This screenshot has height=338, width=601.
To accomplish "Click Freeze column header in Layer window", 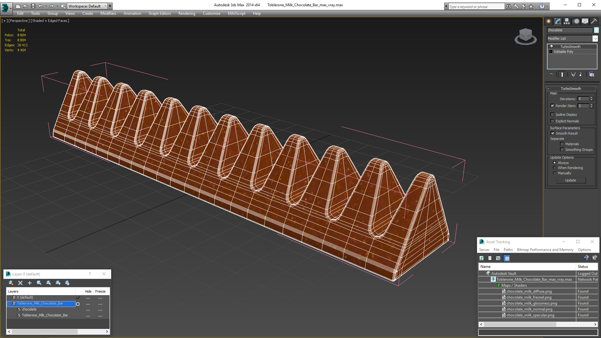I will pos(100,291).
